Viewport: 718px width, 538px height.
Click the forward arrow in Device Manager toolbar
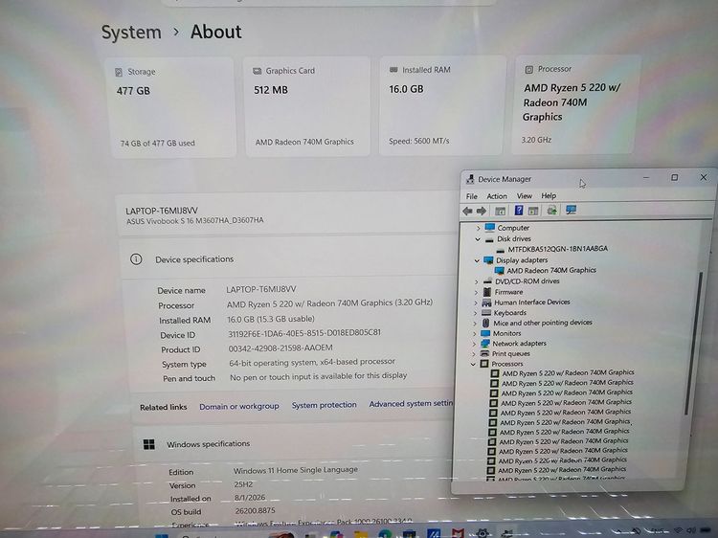[x=481, y=211]
